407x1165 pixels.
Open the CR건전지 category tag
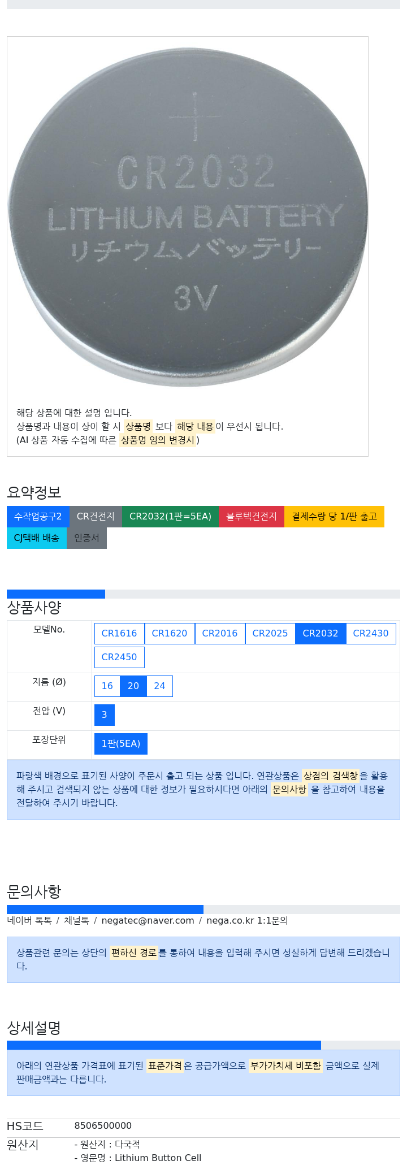point(96,517)
